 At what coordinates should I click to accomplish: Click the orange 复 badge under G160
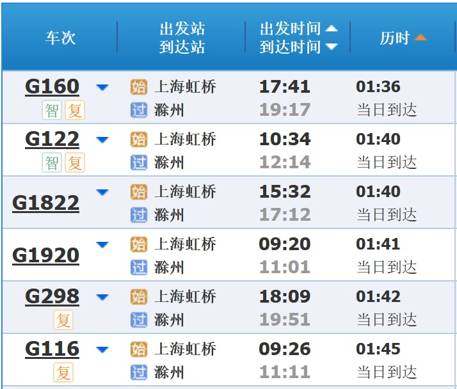pyautogui.click(x=76, y=111)
